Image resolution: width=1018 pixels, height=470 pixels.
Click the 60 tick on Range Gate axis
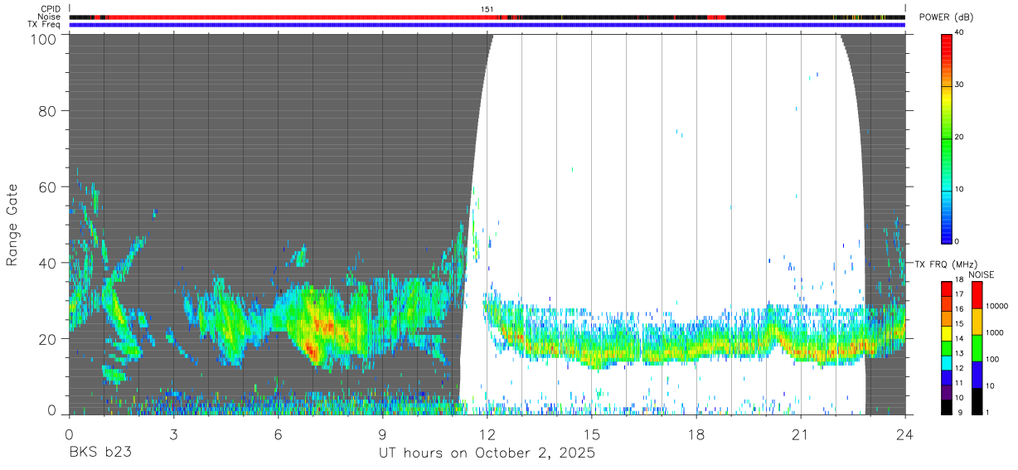coord(48,187)
